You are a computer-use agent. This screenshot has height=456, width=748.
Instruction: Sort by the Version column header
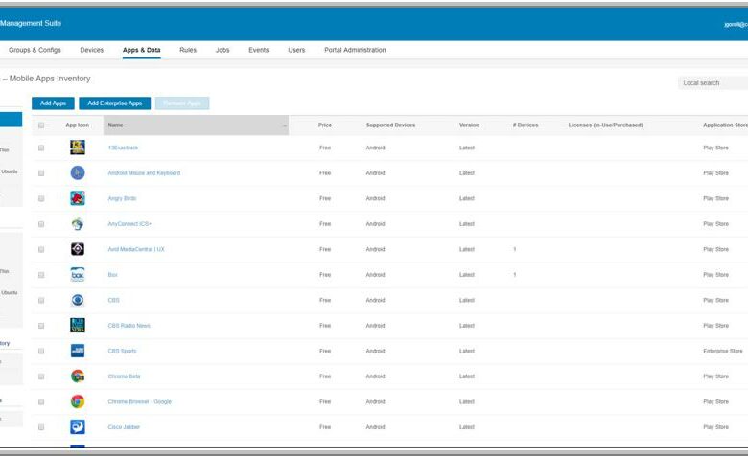click(469, 125)
